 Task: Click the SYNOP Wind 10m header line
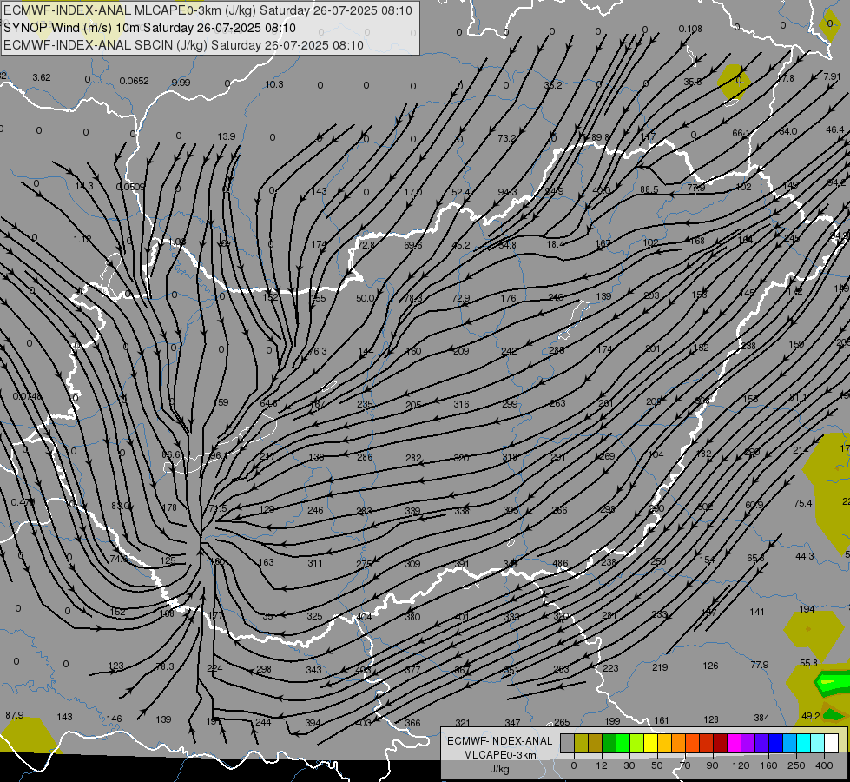(149, 28)
